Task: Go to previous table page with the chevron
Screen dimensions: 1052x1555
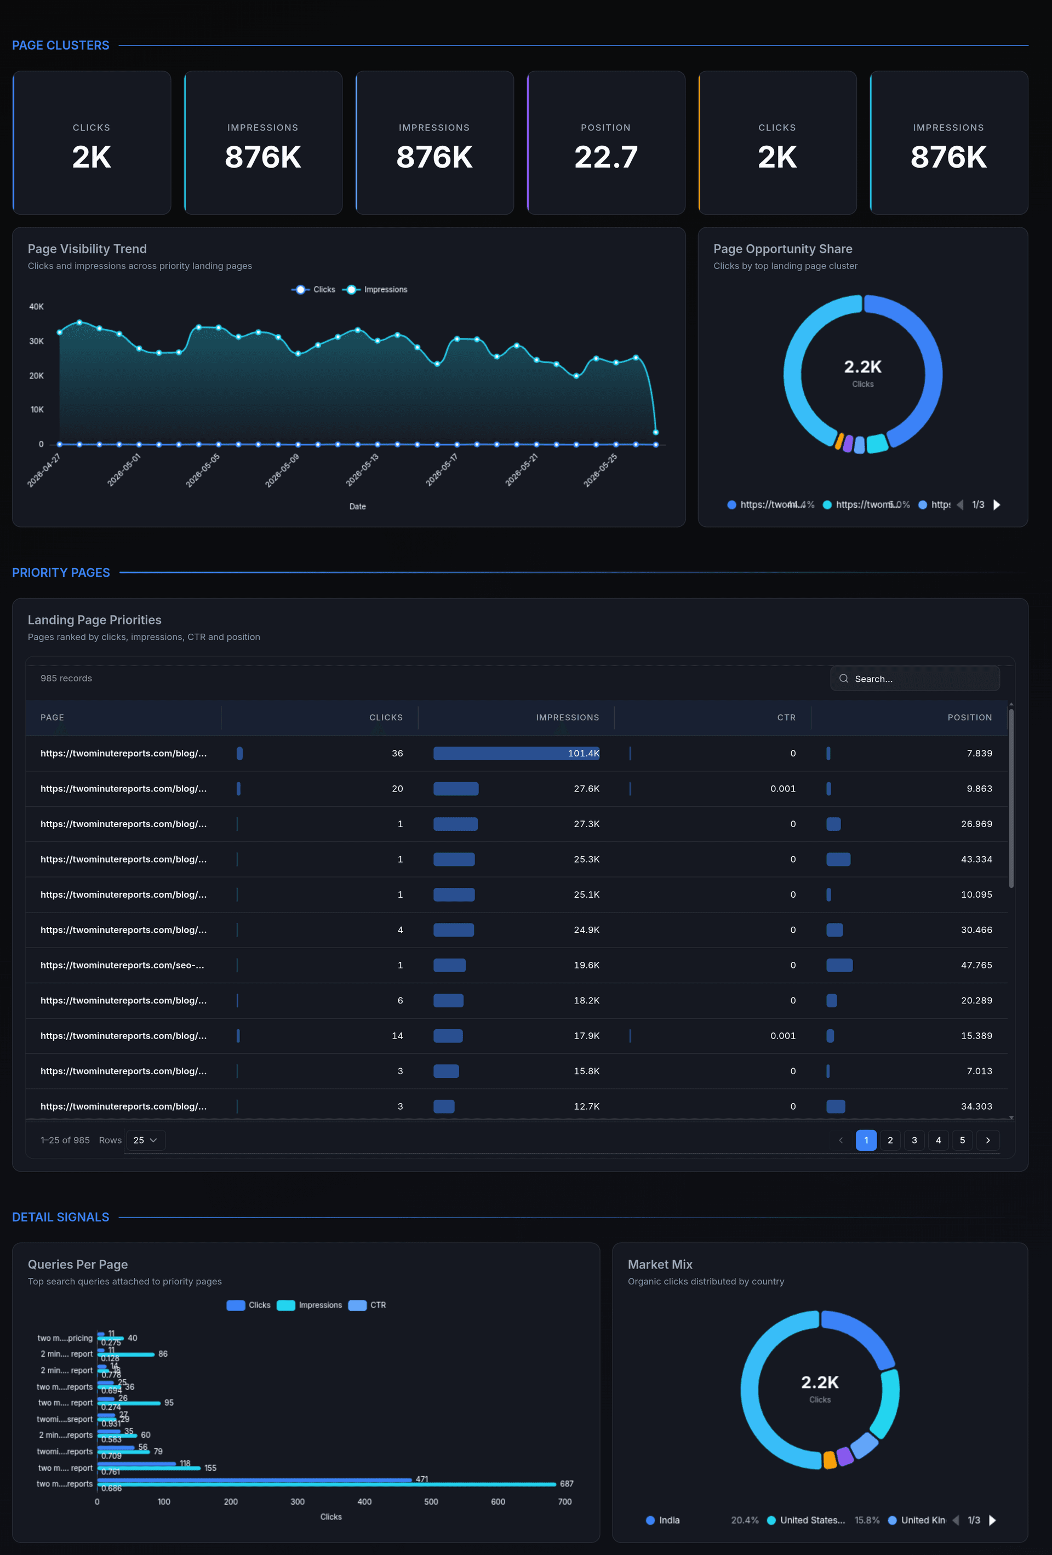Action: point(841,1140)
